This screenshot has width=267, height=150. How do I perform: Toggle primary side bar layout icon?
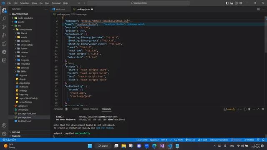point(227,3)
